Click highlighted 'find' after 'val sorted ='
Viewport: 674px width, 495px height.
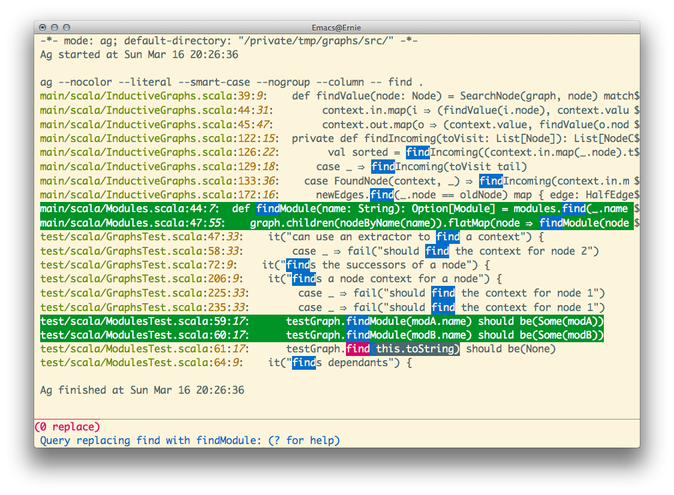[418, 152]
